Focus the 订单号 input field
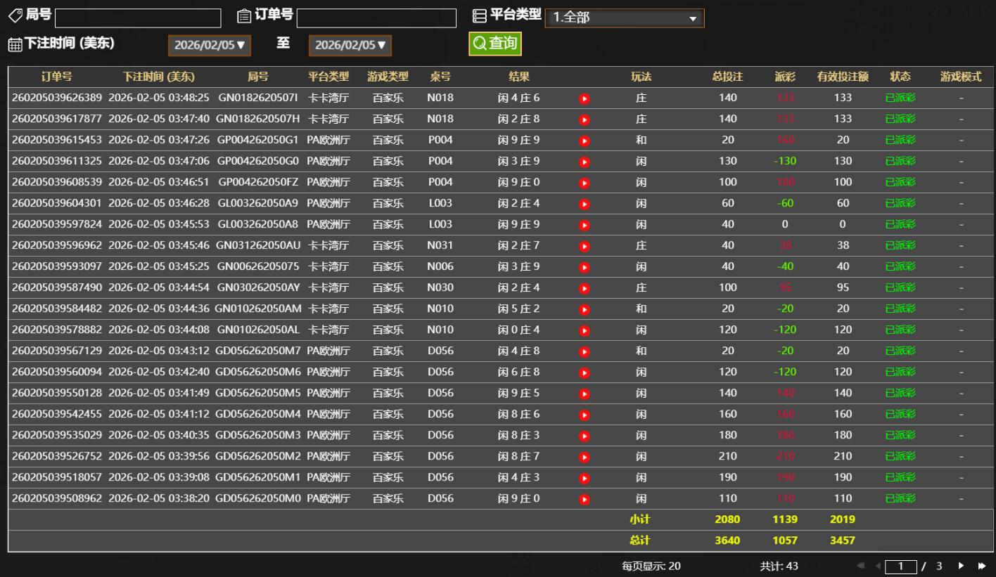996x577 pixels. [376, 18]
